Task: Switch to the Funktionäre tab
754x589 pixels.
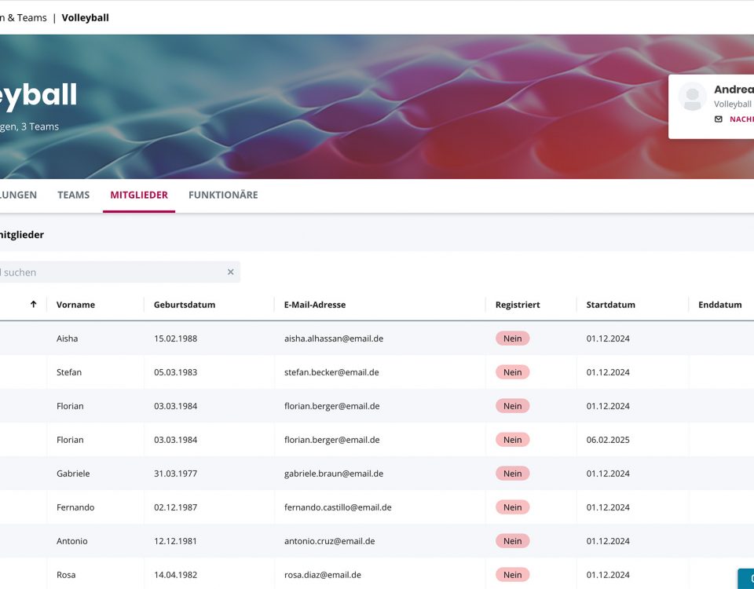Action: click(223, 195)
